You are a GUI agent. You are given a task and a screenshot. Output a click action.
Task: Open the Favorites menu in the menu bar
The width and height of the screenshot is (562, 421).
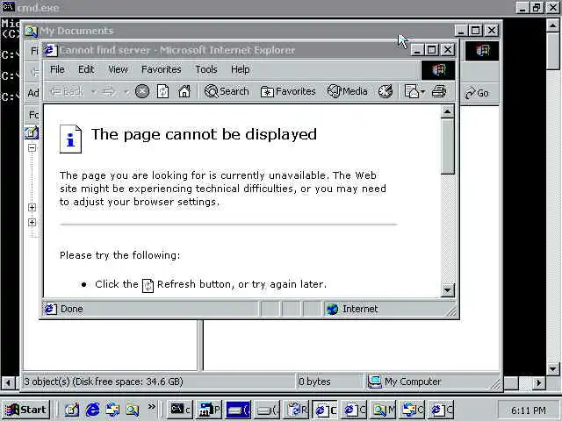(x=162, y=69)
